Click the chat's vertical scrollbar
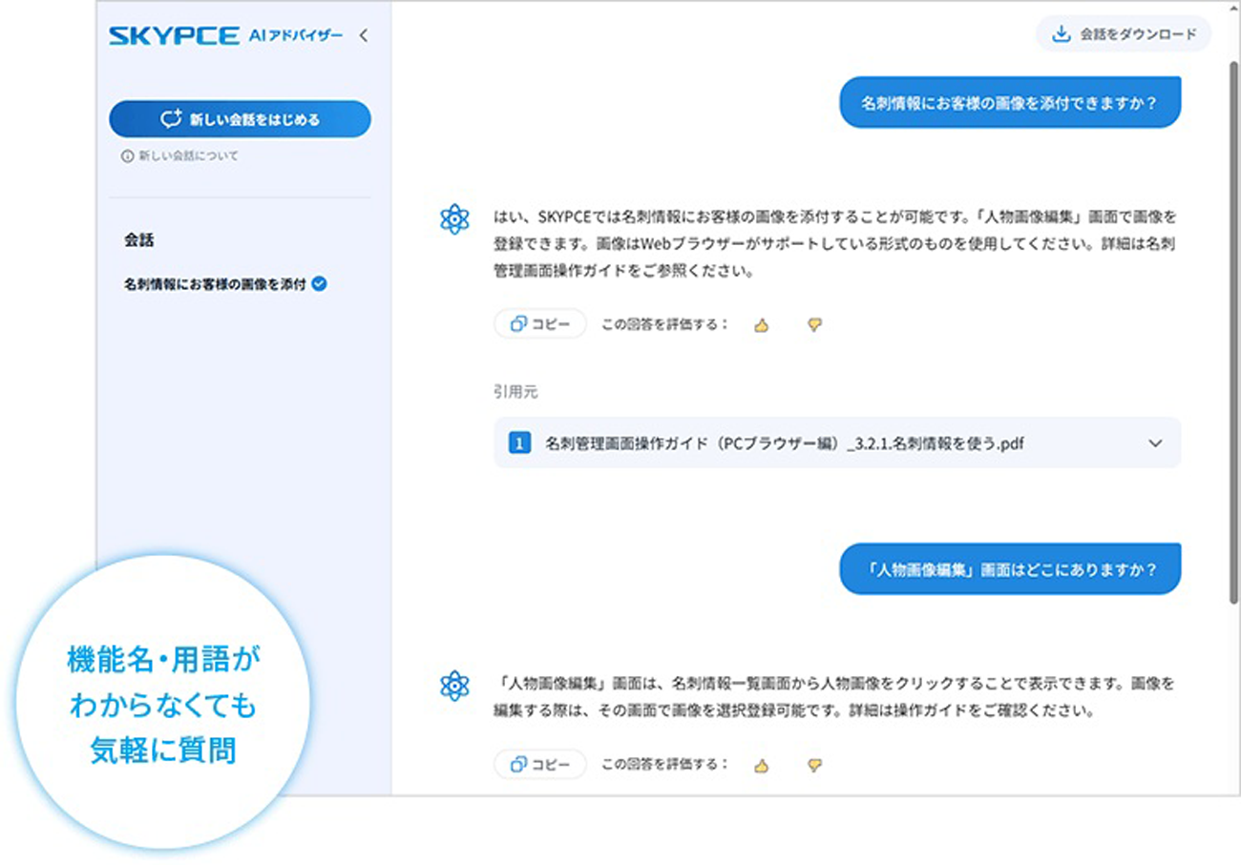The image size is (1241, 865). [x=1233, y=334]
